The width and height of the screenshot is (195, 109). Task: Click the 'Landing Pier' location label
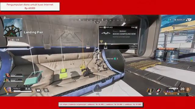click(x=34, y=32)
